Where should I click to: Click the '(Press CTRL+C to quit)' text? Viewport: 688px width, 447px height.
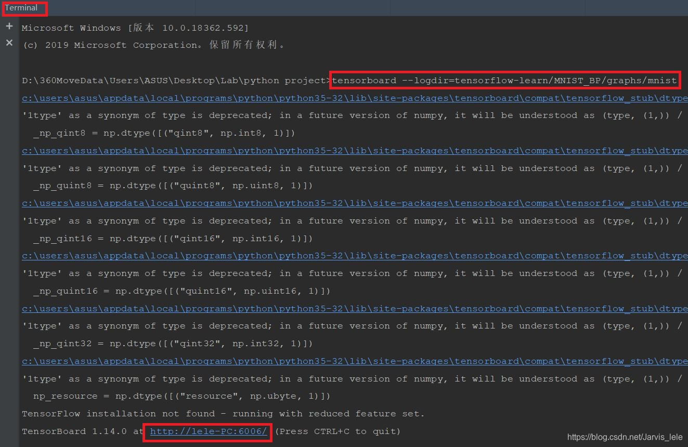[337, 431]
